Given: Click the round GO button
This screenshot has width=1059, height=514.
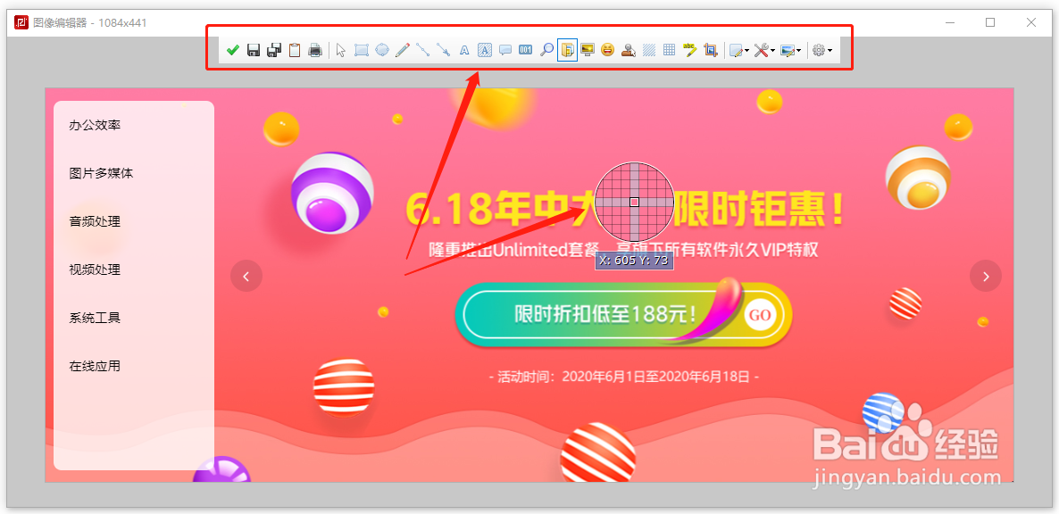Looking at the screenshot, I should pyautogui.click(x=761, y=315).
